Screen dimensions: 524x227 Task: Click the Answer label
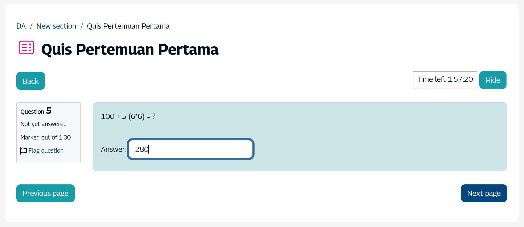pyautogui.click(x=113, y=149)
